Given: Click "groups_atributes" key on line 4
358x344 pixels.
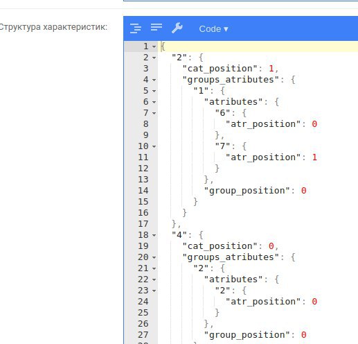Looking at the screenshot, I should (x=231, y=80).
